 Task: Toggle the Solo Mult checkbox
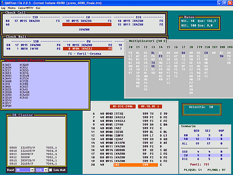coord(50,170)
